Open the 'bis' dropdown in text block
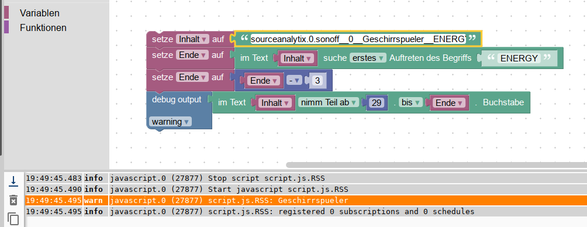587x227 pixels. coord(410,102)
